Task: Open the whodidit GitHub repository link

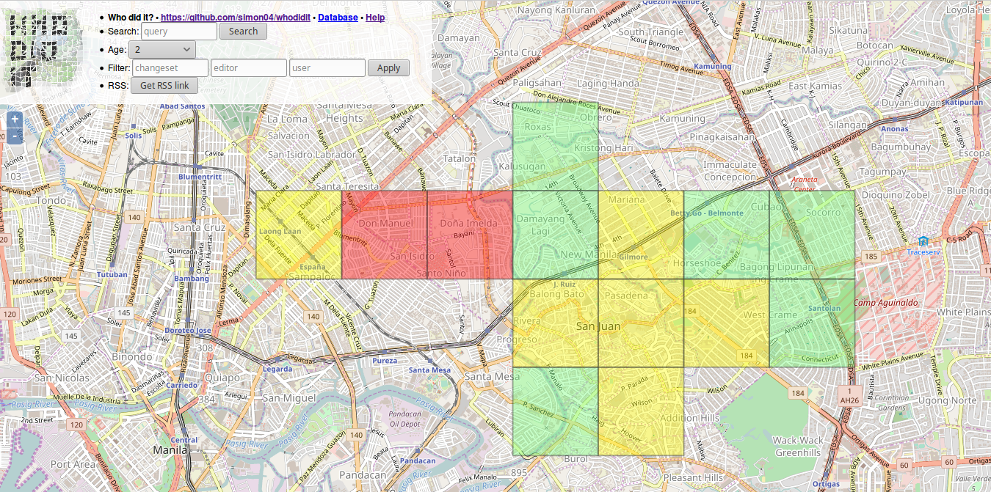Action: pos(235,17)
